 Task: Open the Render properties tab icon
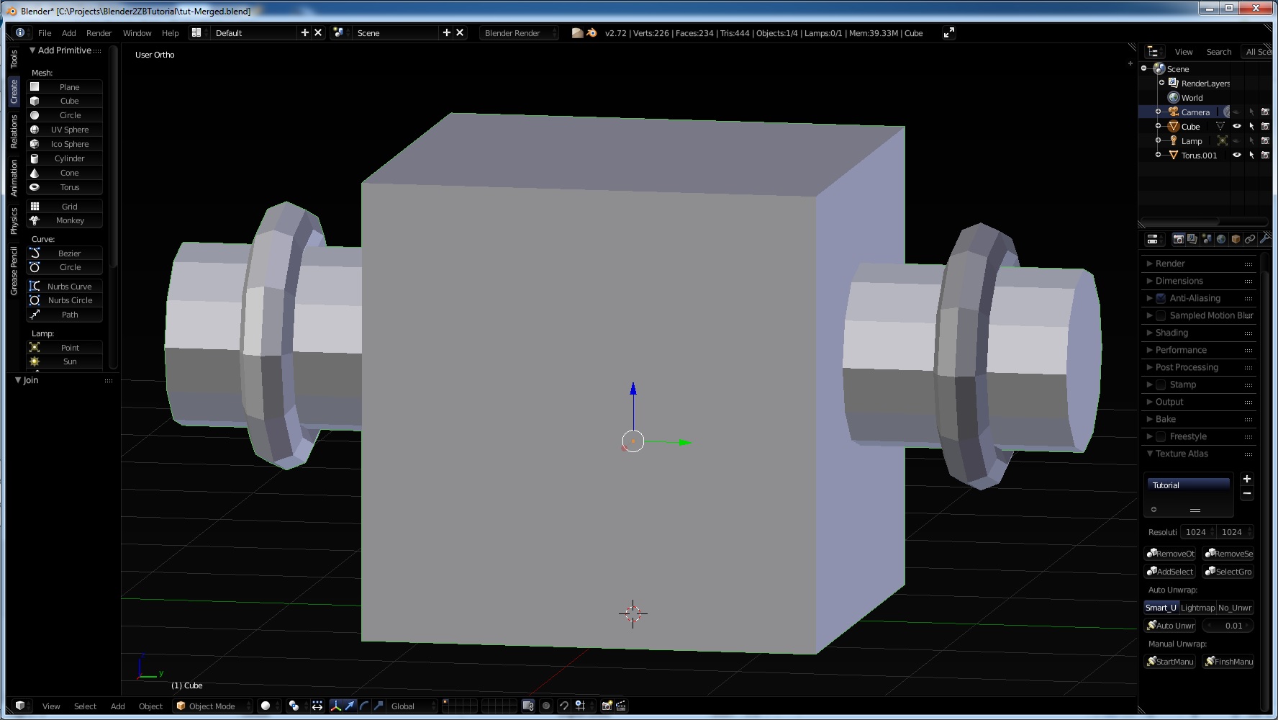1178,239
